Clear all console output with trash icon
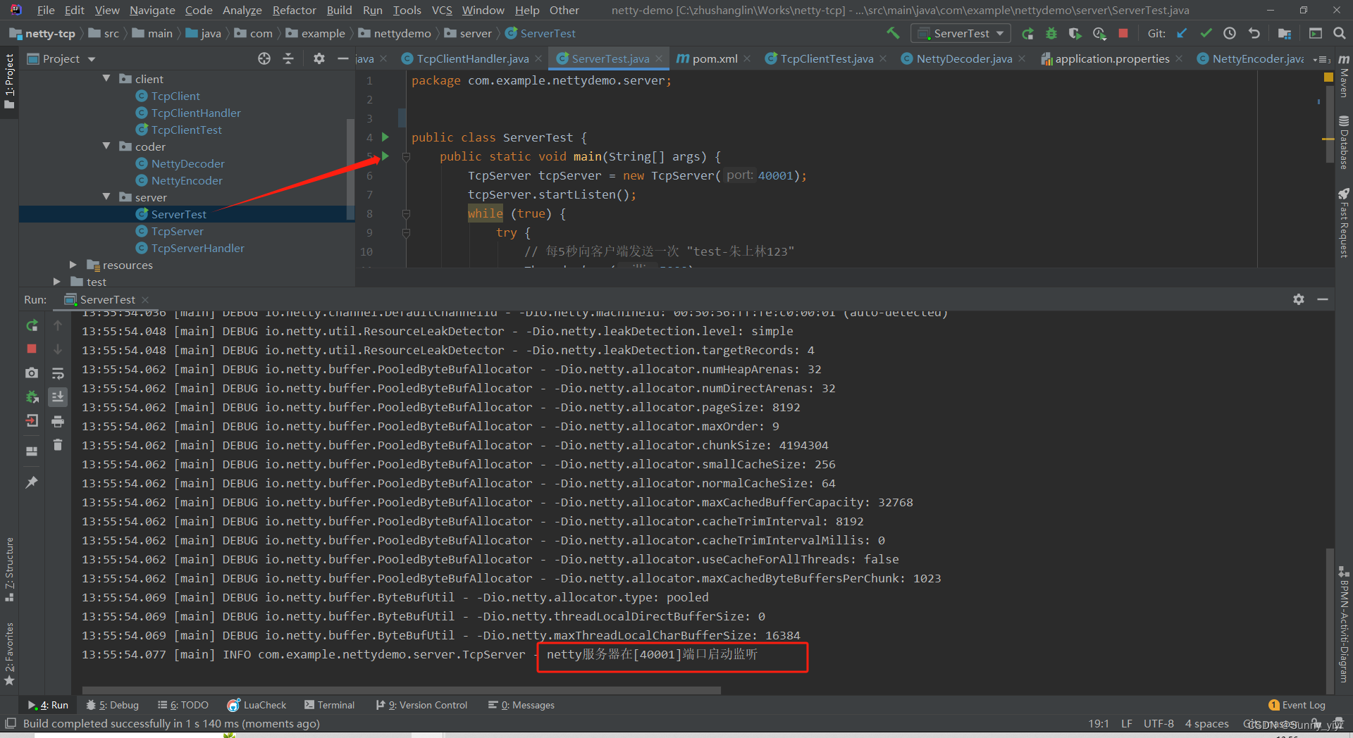Image resolution: width=1353 pixels, height=738 pixels. pos(58,445)
